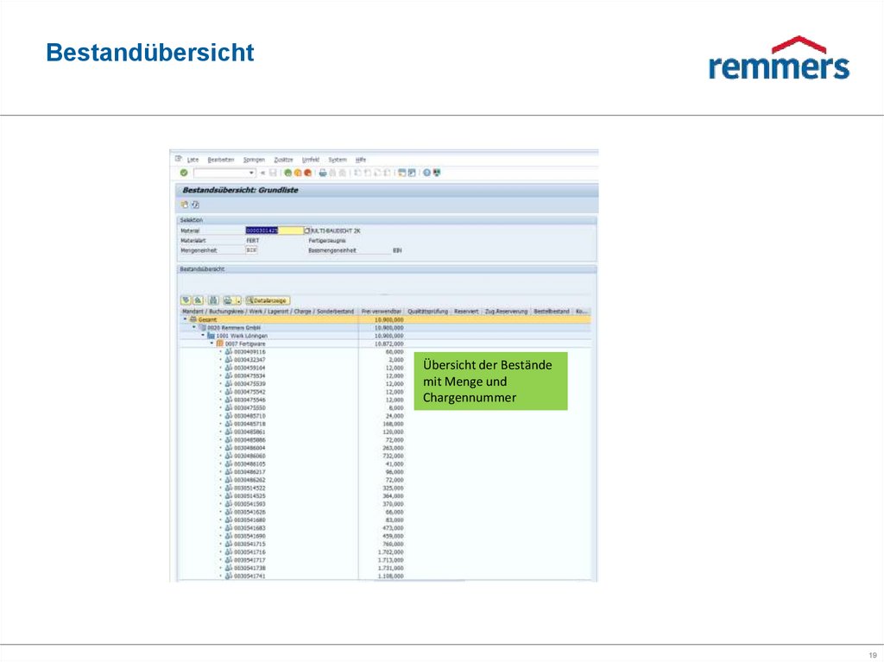Viewport: 884px width, 662px height.
Task: Click the double chevron next to the command field
Action: tap(262, 173)
